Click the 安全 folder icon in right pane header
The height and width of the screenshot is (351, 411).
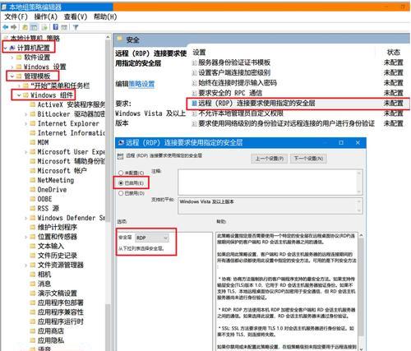120,39
